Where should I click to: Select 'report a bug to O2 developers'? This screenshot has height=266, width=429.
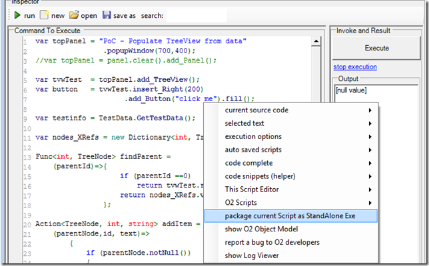[291, 242]
